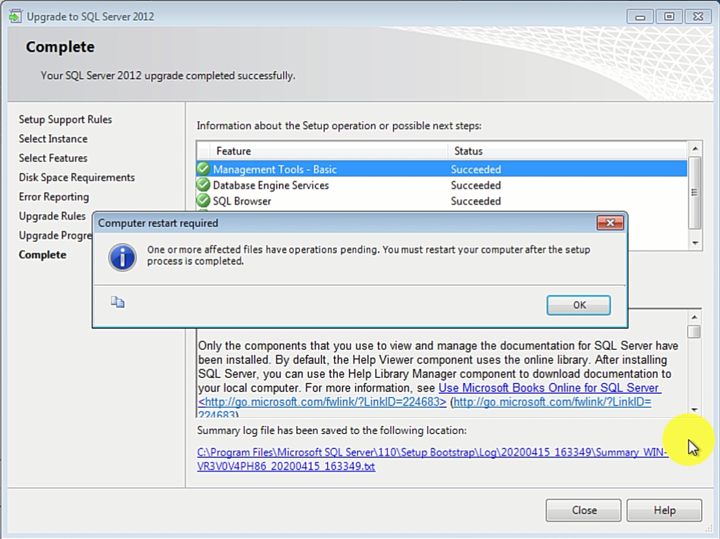Click the blue information icon in restart dialog

click(x=122, y=257)
